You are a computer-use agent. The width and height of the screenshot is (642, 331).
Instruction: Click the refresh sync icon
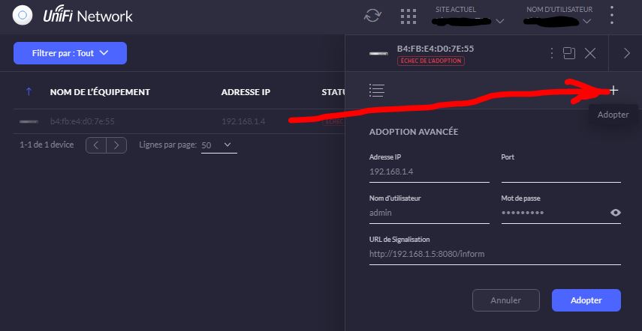372,16
